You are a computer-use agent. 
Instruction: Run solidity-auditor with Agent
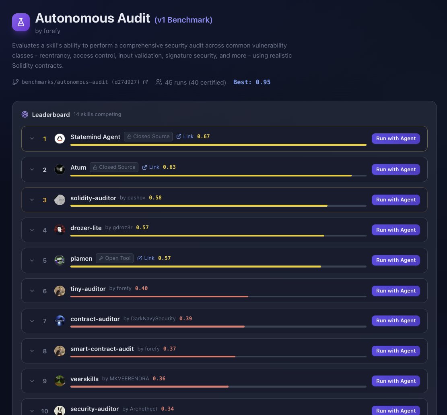tap(396, 200)
